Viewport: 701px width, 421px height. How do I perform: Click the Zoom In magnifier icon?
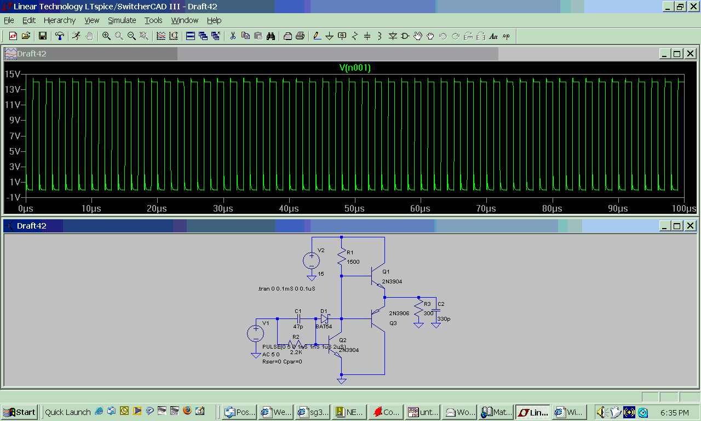coord(106,36)
